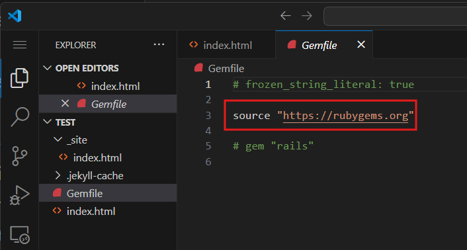Image resolution: width=467 pixels, height=250 pixels.
Task: Collapse the TEST folder section
Action: pos(108,122)
